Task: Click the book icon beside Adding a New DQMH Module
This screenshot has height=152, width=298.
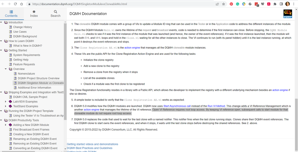Action: click(x=10, y=125)
